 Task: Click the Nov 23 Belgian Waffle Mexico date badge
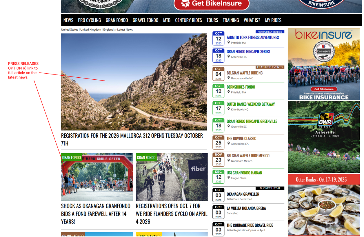point(218,160)
